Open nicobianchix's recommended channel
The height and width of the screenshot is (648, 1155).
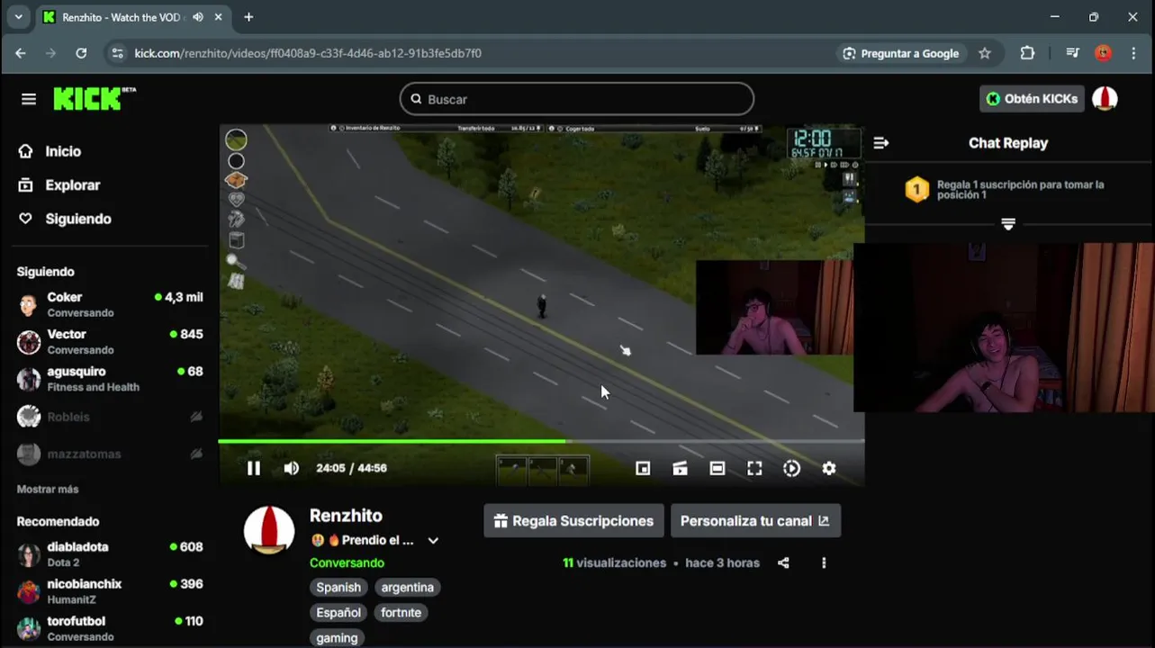(110, 591)
